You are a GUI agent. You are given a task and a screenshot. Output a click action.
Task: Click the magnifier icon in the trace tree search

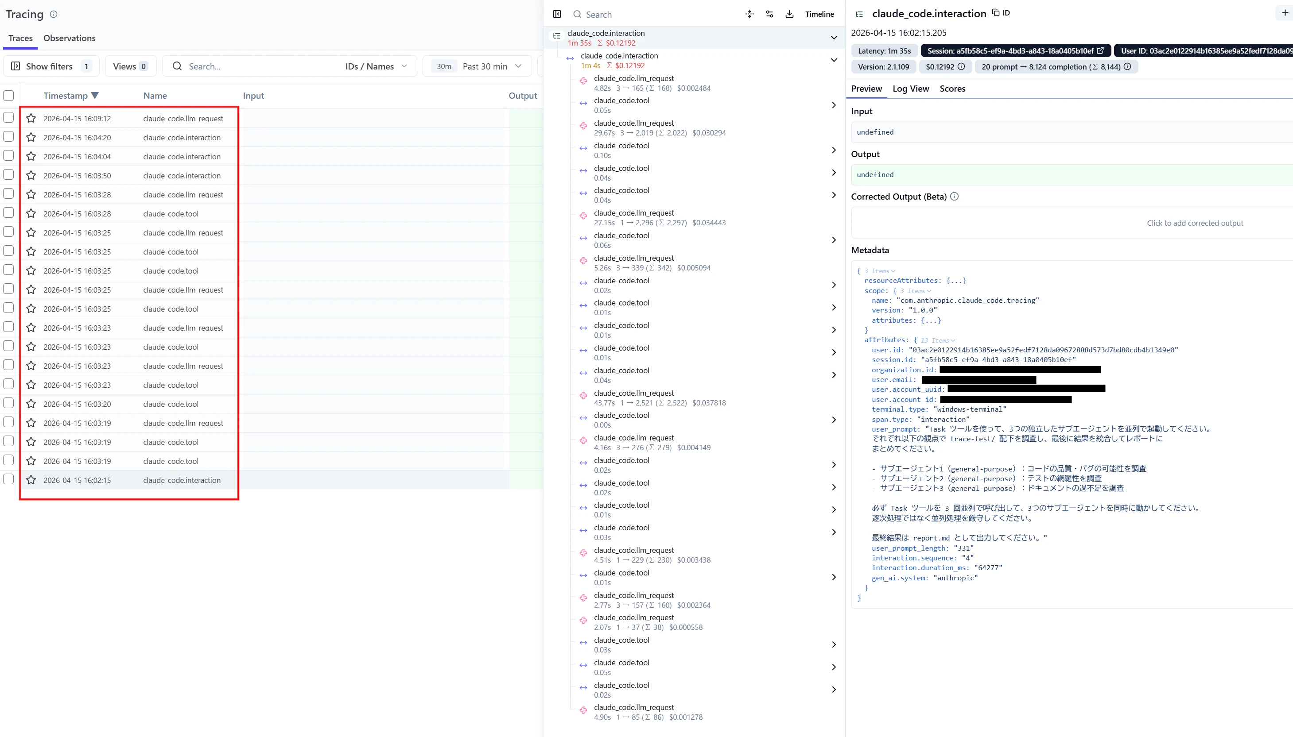pos(577,14)
